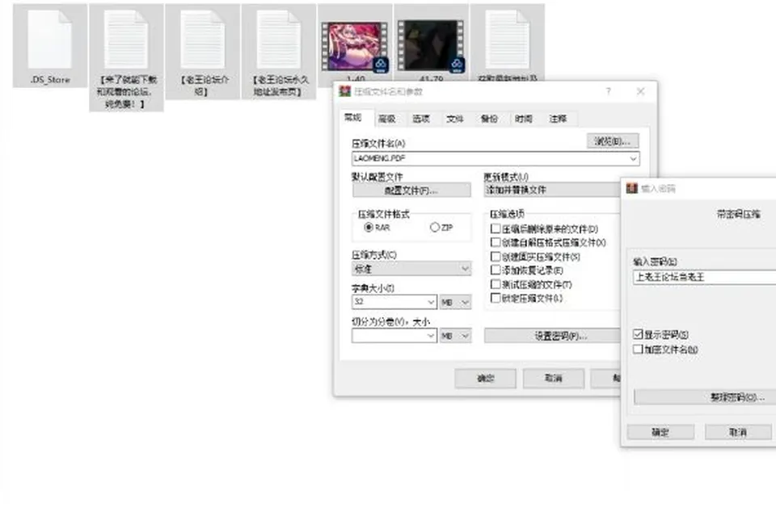Image resolution: width=776 pixels, height=507 pixels.
Task: Open the 文件 (Files) tab
Action: pos(455,119)
